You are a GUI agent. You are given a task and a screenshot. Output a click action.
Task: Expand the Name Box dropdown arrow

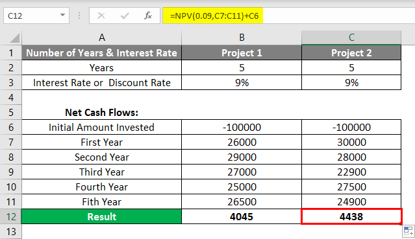tap(62, 16)
